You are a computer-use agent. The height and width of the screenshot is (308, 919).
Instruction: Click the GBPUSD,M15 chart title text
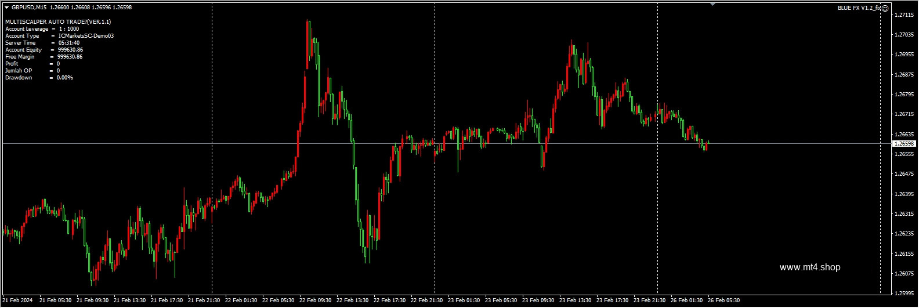pyautogui.click(x=29, y=8)
